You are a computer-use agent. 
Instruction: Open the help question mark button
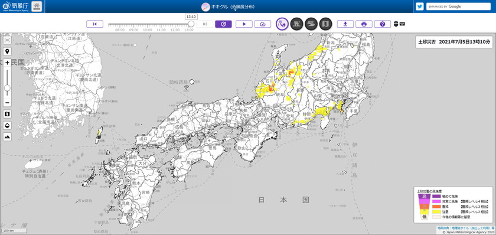tap(383, 24)
